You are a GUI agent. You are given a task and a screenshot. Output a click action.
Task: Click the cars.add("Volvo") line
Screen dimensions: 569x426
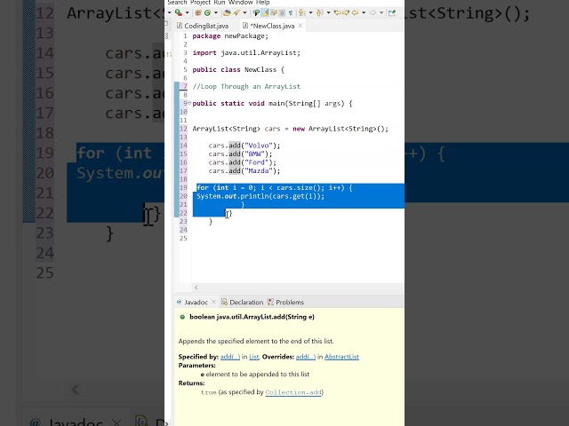(x=244, y=146)
